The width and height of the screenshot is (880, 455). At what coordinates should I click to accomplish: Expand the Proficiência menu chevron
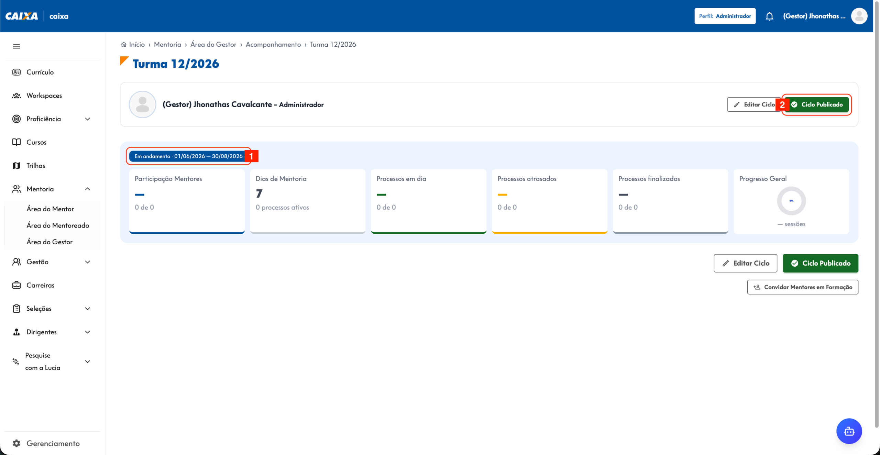[x=88, y=119]
